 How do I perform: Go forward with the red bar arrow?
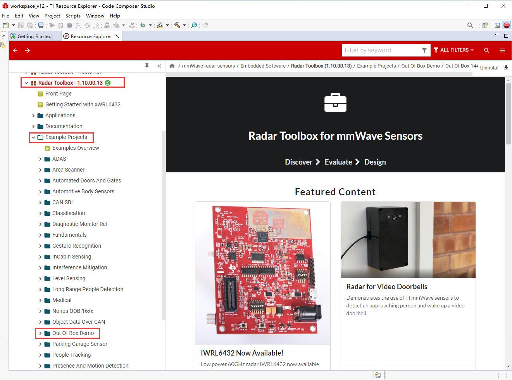click(x=28, y=50)
